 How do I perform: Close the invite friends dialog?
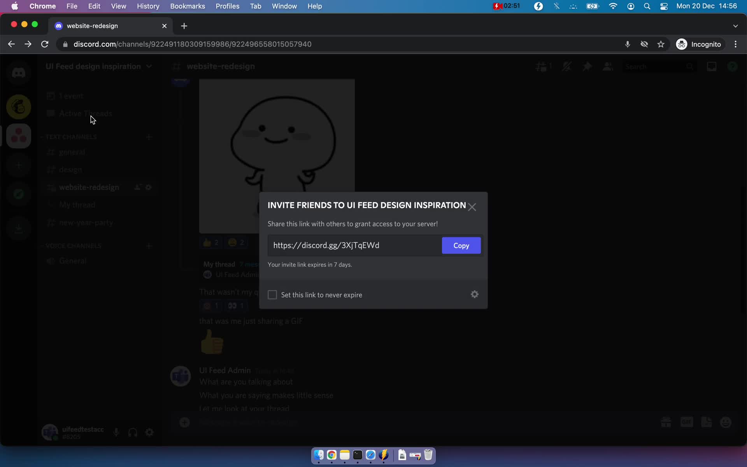(x=472, y=207)
